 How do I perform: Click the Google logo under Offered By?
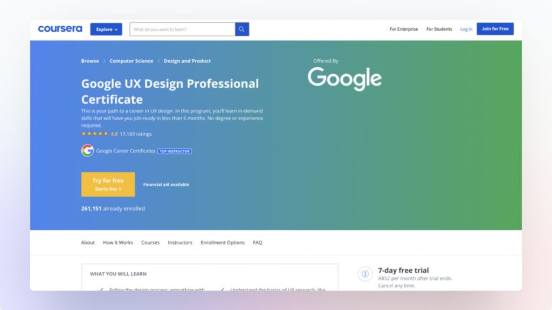click(x=344, y=78)
